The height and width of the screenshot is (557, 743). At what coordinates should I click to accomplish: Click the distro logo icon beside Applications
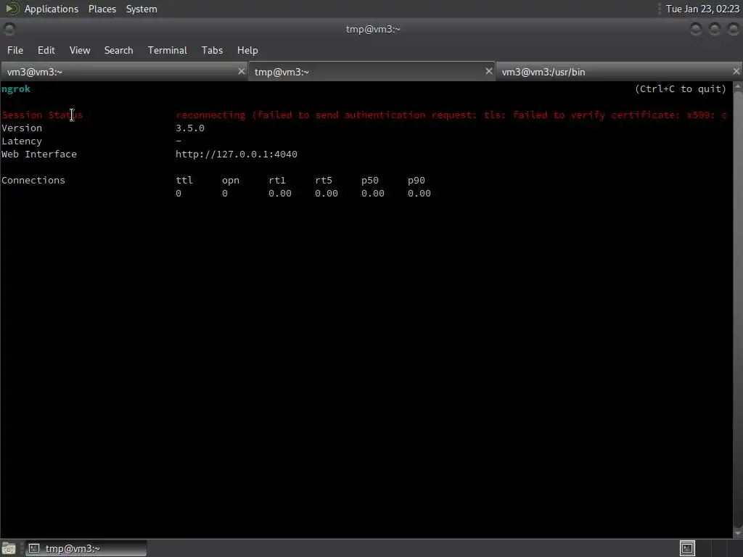[12, 9]
